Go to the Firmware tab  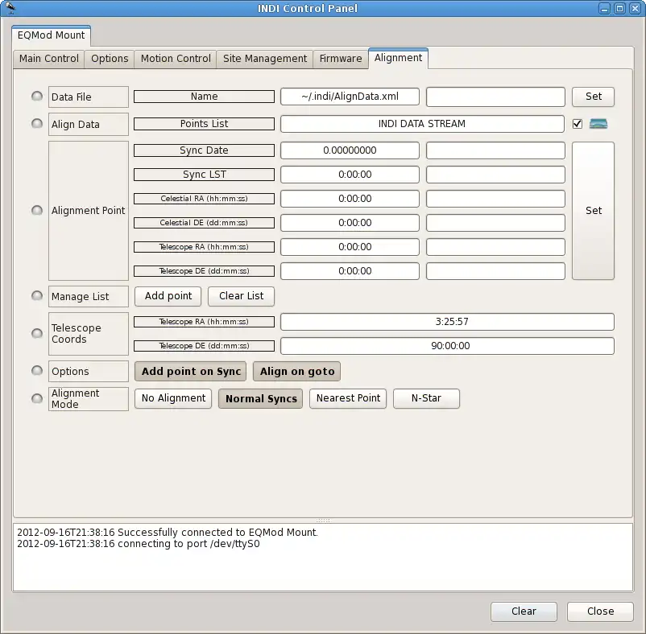tap(341, 59)
